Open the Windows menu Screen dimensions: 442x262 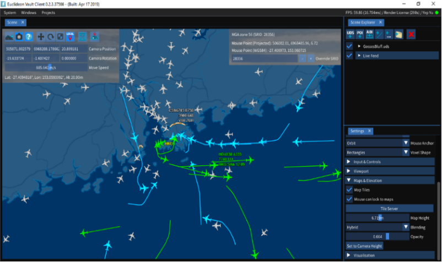[29, 13]
